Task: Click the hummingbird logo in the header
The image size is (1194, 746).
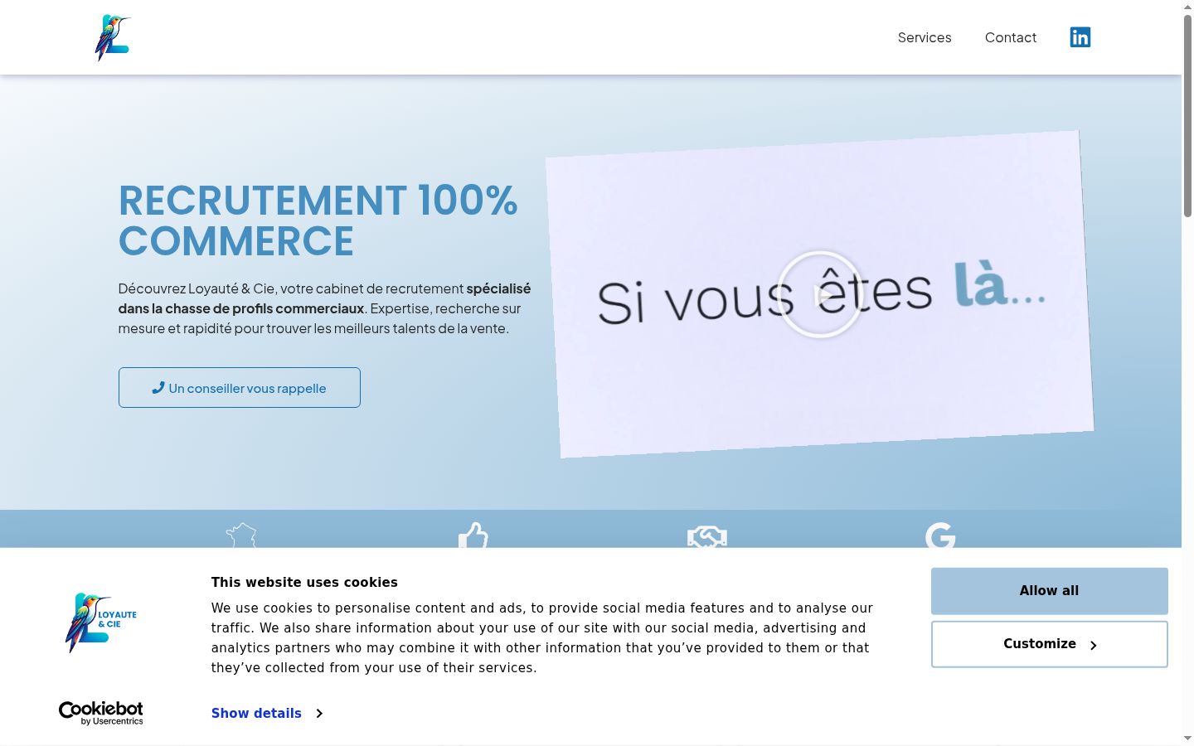Action: click(113, 37)
